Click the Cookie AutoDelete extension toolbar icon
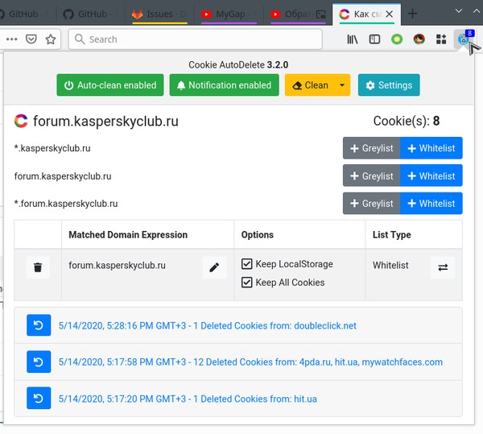The height and width of the screenshot is (434, 483). point(464,38)
